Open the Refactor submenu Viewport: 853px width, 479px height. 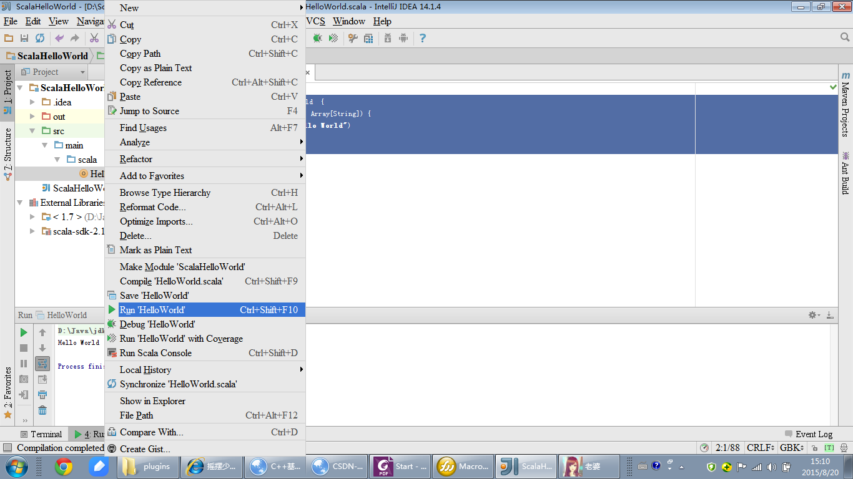pyautogui.click(x=205, y=158)
